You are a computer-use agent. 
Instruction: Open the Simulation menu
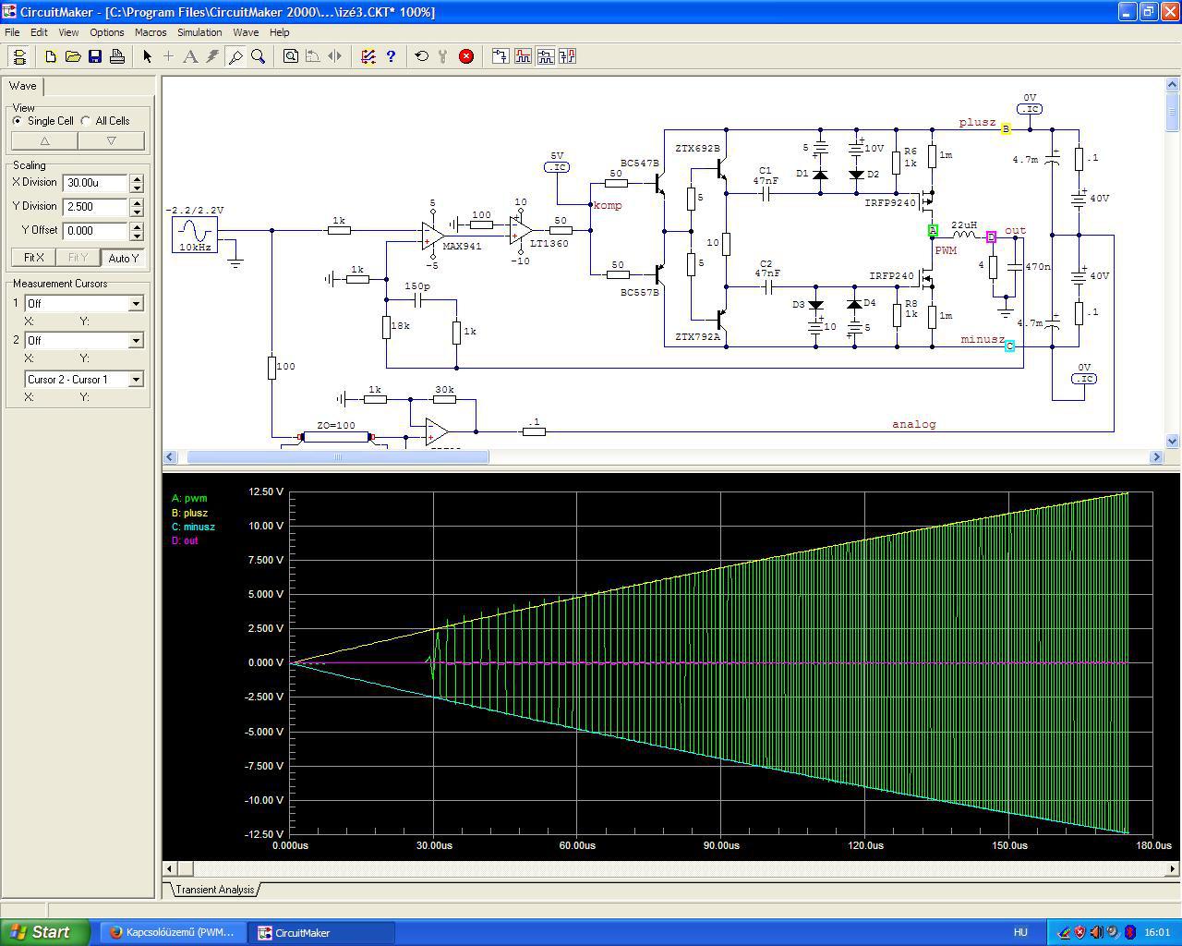(199, 32)
